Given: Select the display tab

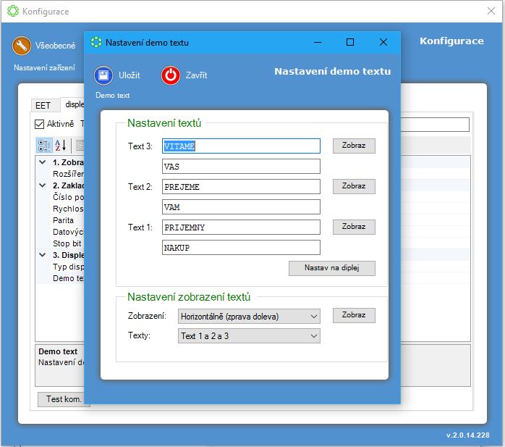Looking at the screenshot, I should click(x=72, y=104).
